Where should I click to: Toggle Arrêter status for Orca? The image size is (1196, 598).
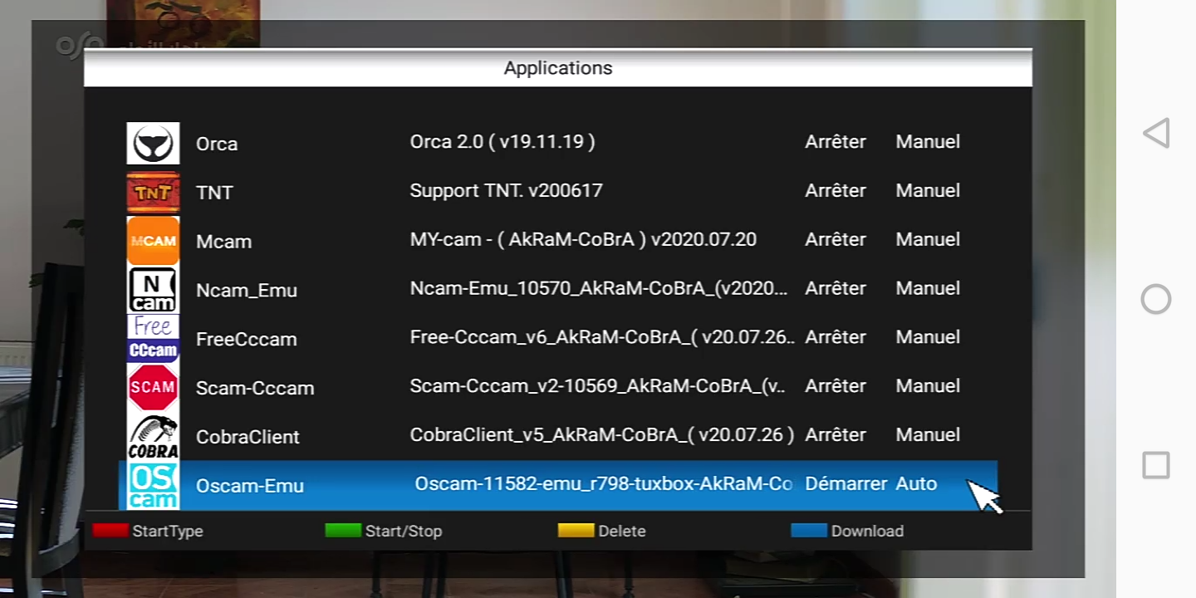[836, 142]
